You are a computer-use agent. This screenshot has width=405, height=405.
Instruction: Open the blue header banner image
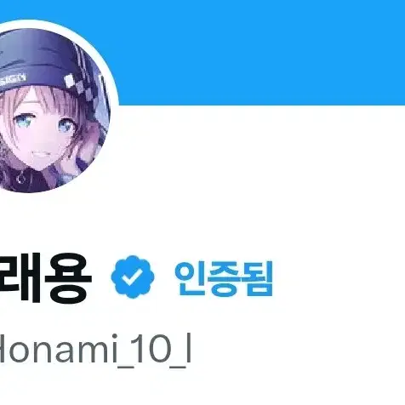(255, 53)
